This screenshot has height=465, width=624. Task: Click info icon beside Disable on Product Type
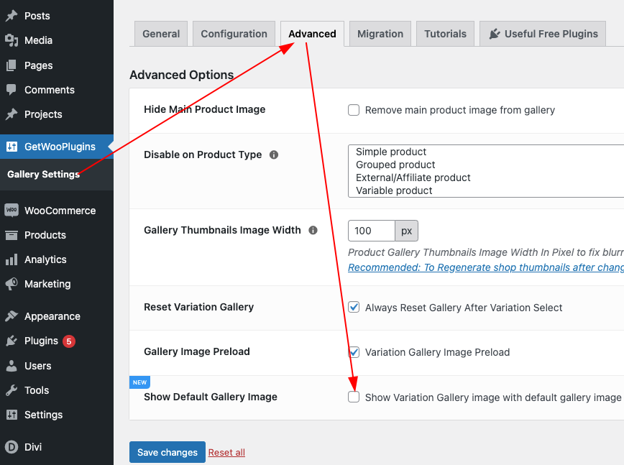(274, 155)
